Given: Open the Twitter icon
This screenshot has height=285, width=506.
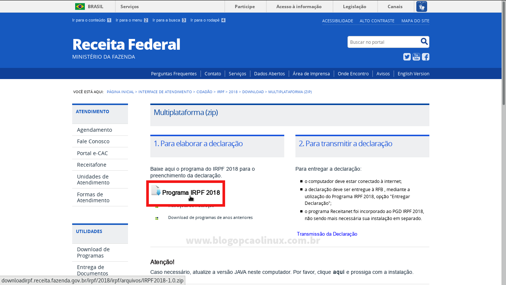Looking at the screenshot, I should (407, 57).
